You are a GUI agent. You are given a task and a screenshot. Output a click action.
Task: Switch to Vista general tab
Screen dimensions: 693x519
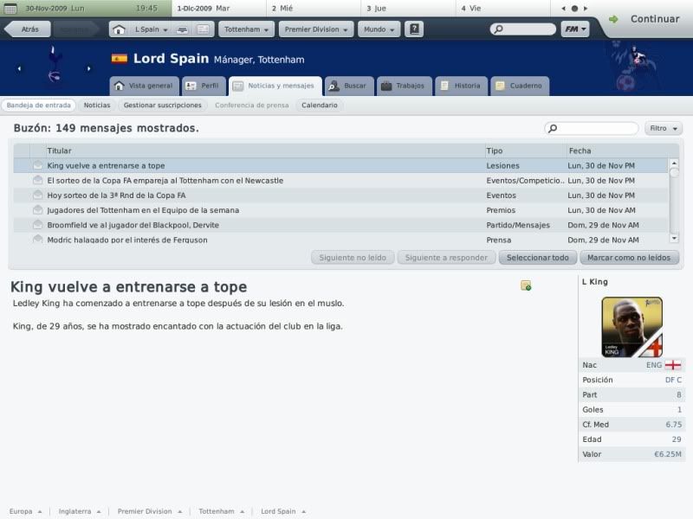144,86
